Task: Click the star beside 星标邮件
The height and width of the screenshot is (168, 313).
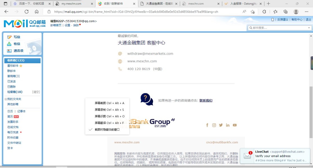Action: [x=21, y=66]
